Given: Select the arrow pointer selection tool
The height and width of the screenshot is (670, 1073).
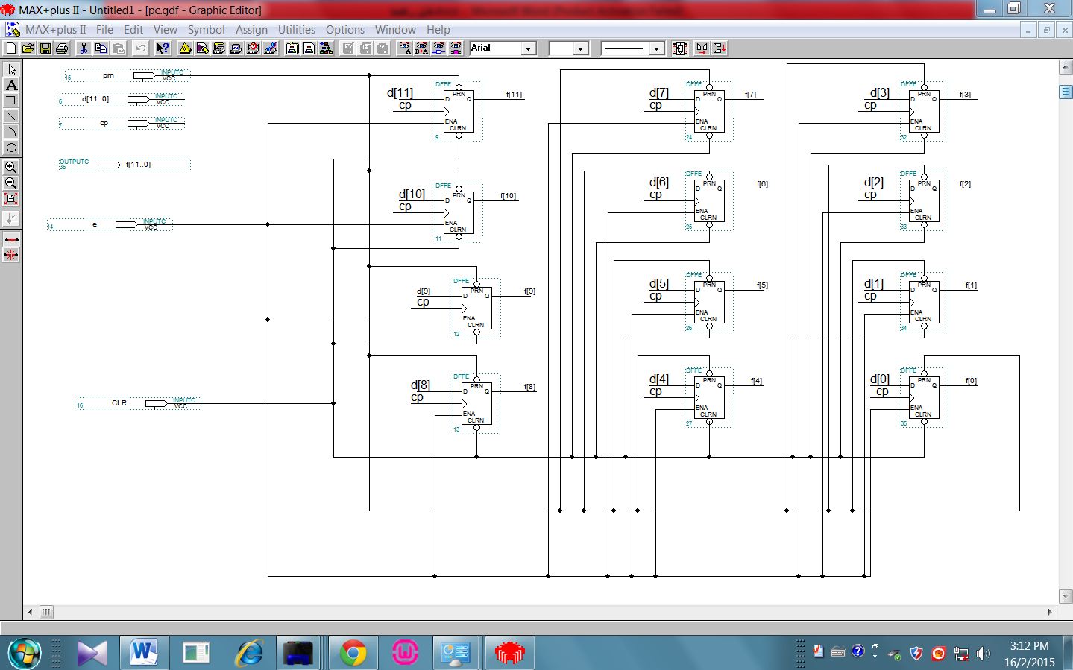Looking at the screenshot, I should 11,69.
